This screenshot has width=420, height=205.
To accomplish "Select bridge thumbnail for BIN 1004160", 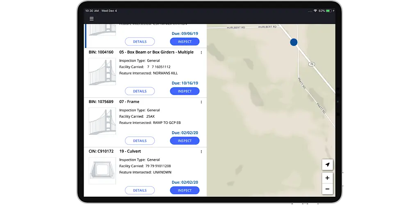I will click(x=102, y=72).
